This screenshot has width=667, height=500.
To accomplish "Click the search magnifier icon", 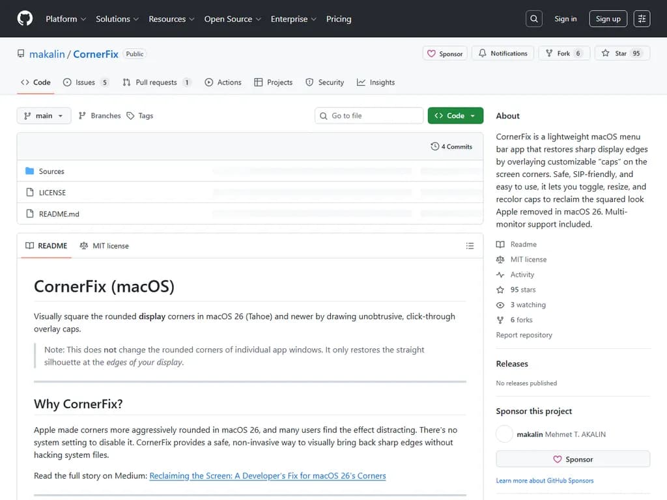I will [534, 19].
